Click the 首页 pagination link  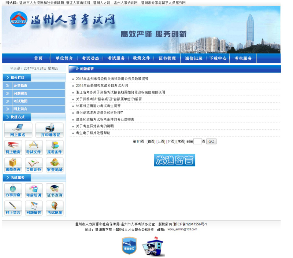(x=151, y=141)
